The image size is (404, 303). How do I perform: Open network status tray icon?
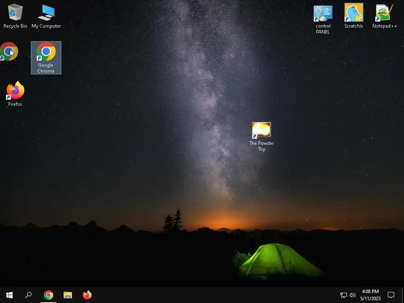(344, 295)
